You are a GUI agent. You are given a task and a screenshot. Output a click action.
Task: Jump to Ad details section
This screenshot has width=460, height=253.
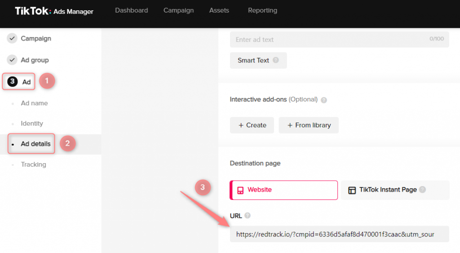(35, 144)
